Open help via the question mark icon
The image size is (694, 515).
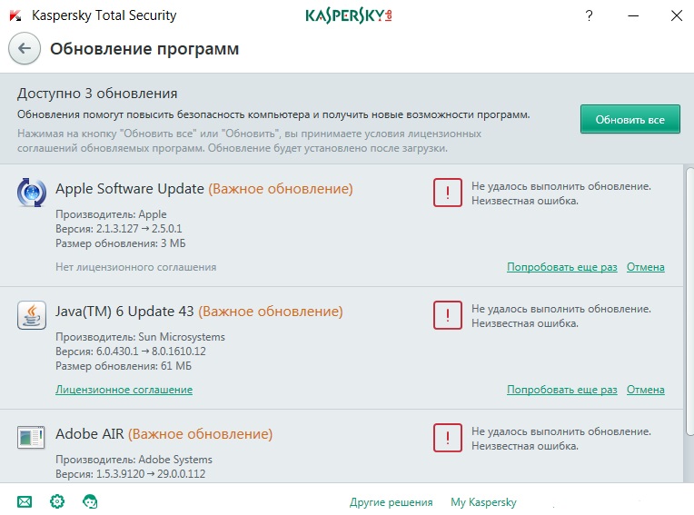click(589, 16)
